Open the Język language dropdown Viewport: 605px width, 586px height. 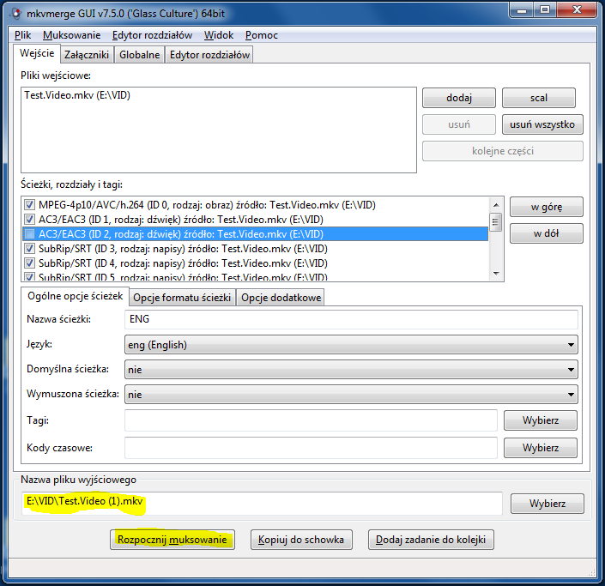[x=351, y=345]
